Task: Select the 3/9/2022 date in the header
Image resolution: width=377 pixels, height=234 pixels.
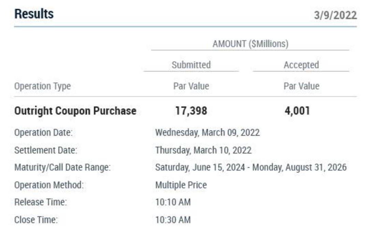Action: coord(335,15)
